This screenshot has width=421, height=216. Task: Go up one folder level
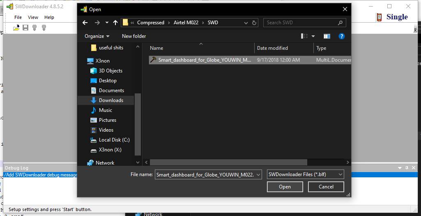click(115, 23)
